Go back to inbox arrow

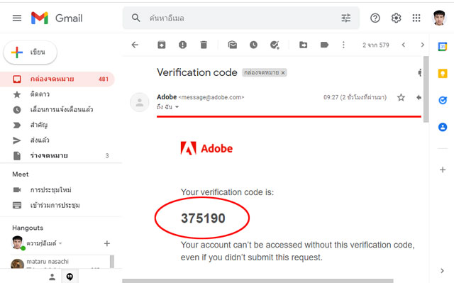(135, 45)
